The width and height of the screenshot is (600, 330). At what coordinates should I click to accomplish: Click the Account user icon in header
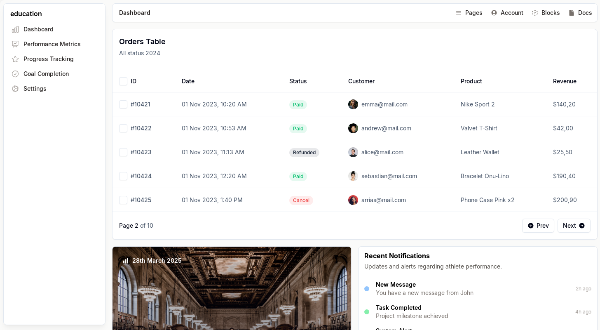click(x=494, y=13)
